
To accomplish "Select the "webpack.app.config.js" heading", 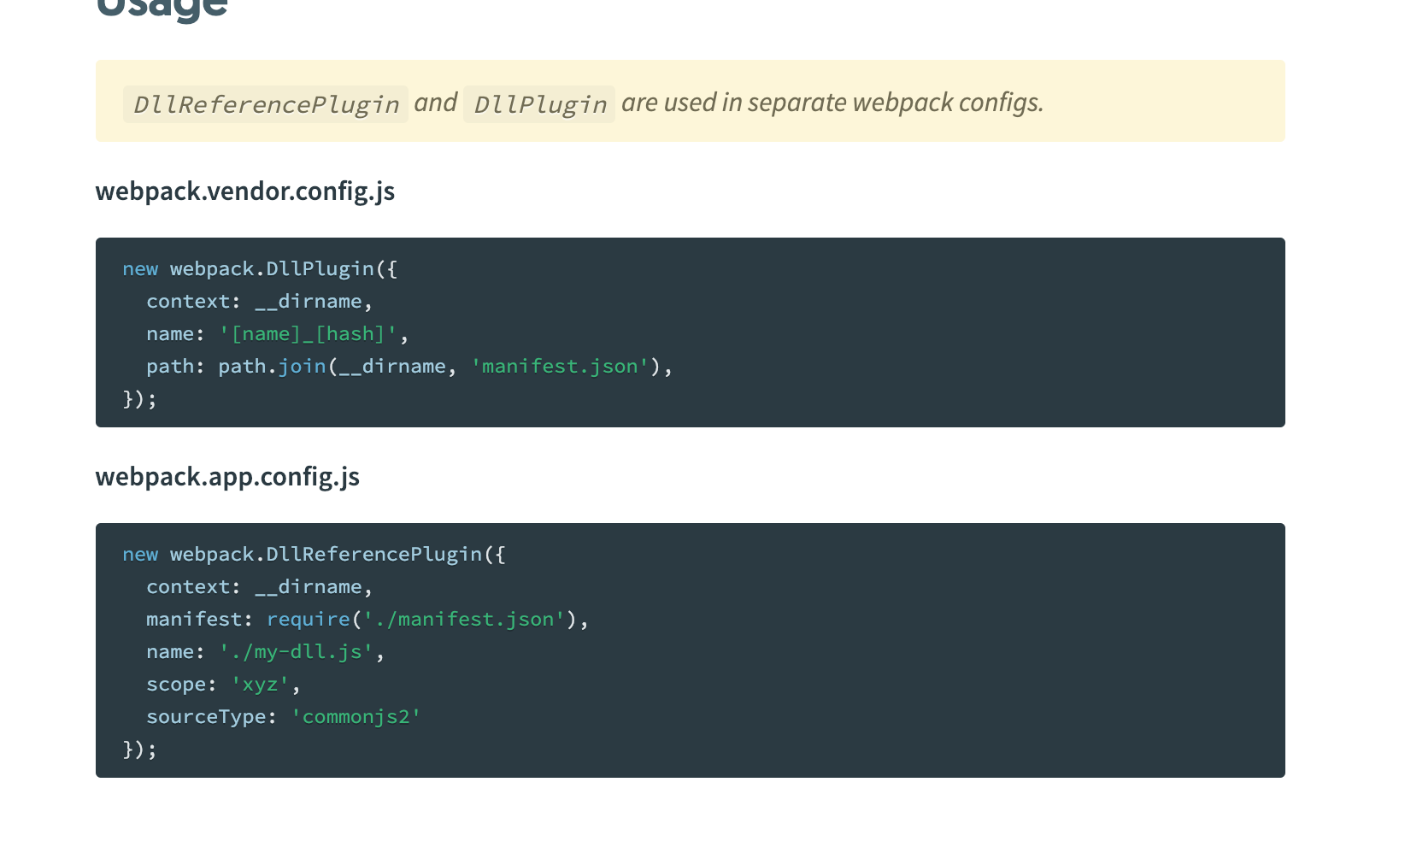I will 227,476.
